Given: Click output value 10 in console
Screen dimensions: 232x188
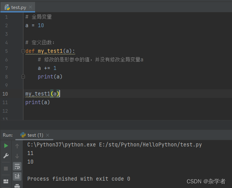Looking at the screenshot, I should coord(30,162).
